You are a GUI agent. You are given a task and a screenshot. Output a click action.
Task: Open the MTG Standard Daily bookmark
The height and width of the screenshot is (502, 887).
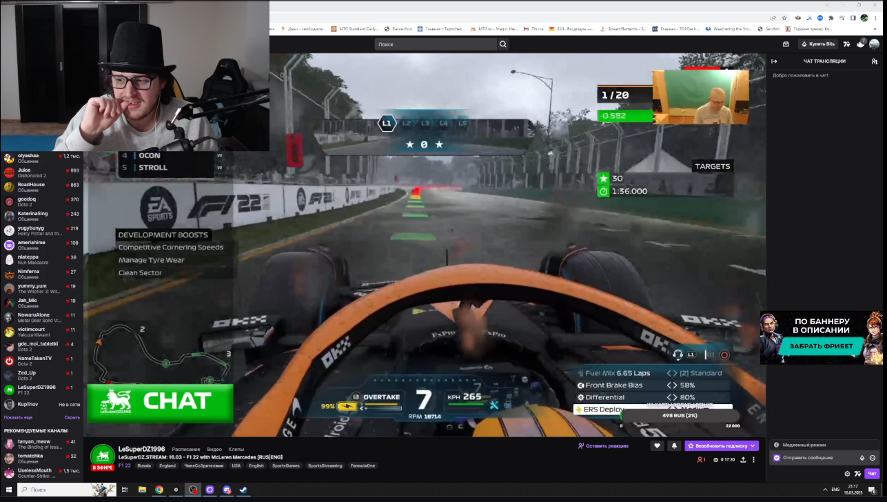point(356,29)
